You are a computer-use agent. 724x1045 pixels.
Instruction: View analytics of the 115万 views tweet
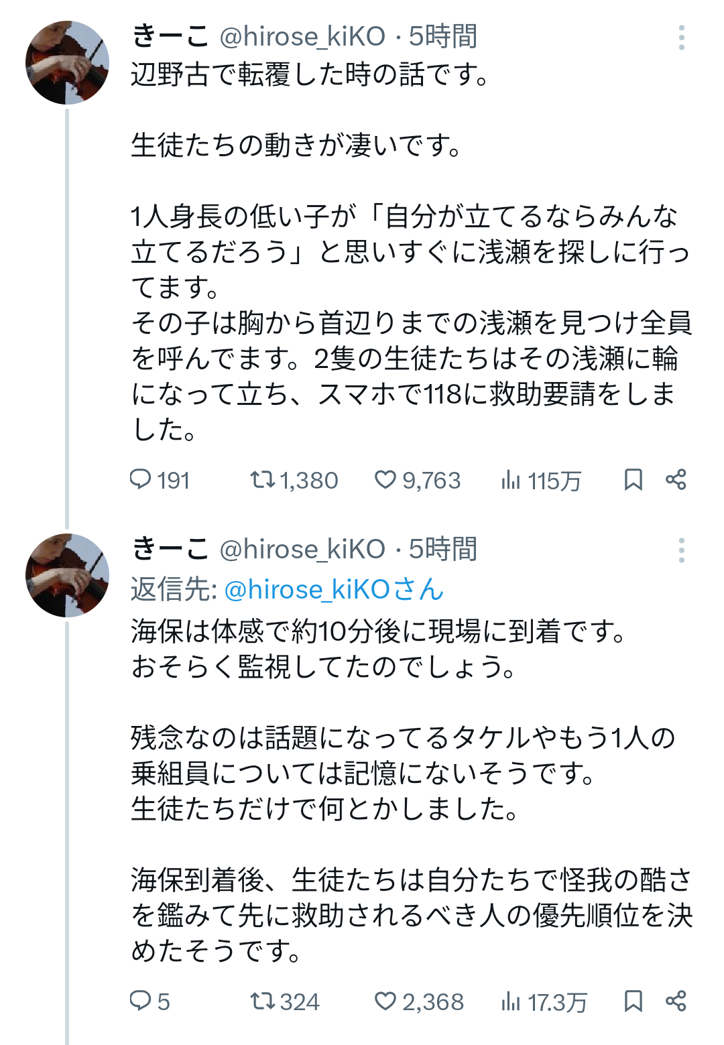tap(511, 480)
